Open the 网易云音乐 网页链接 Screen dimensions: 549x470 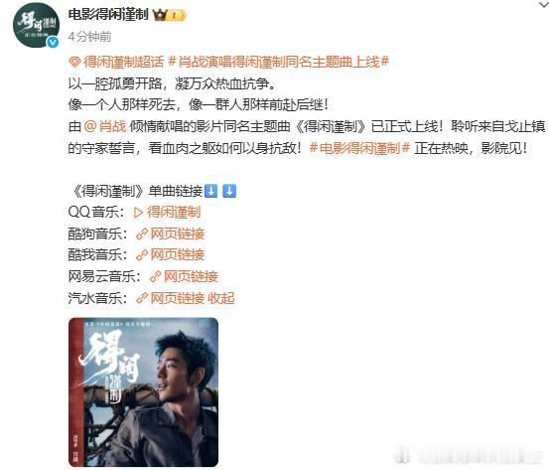pyautogui.click(x=191, y=277)
